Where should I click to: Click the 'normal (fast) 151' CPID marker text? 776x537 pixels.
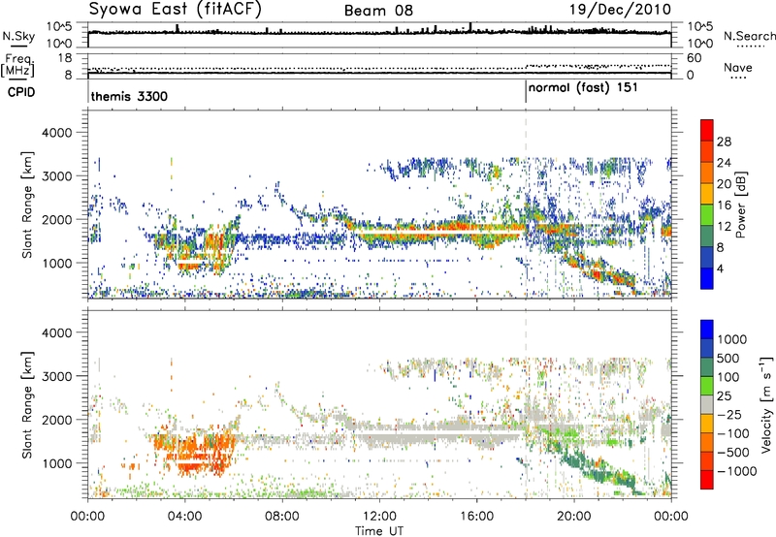583,88
